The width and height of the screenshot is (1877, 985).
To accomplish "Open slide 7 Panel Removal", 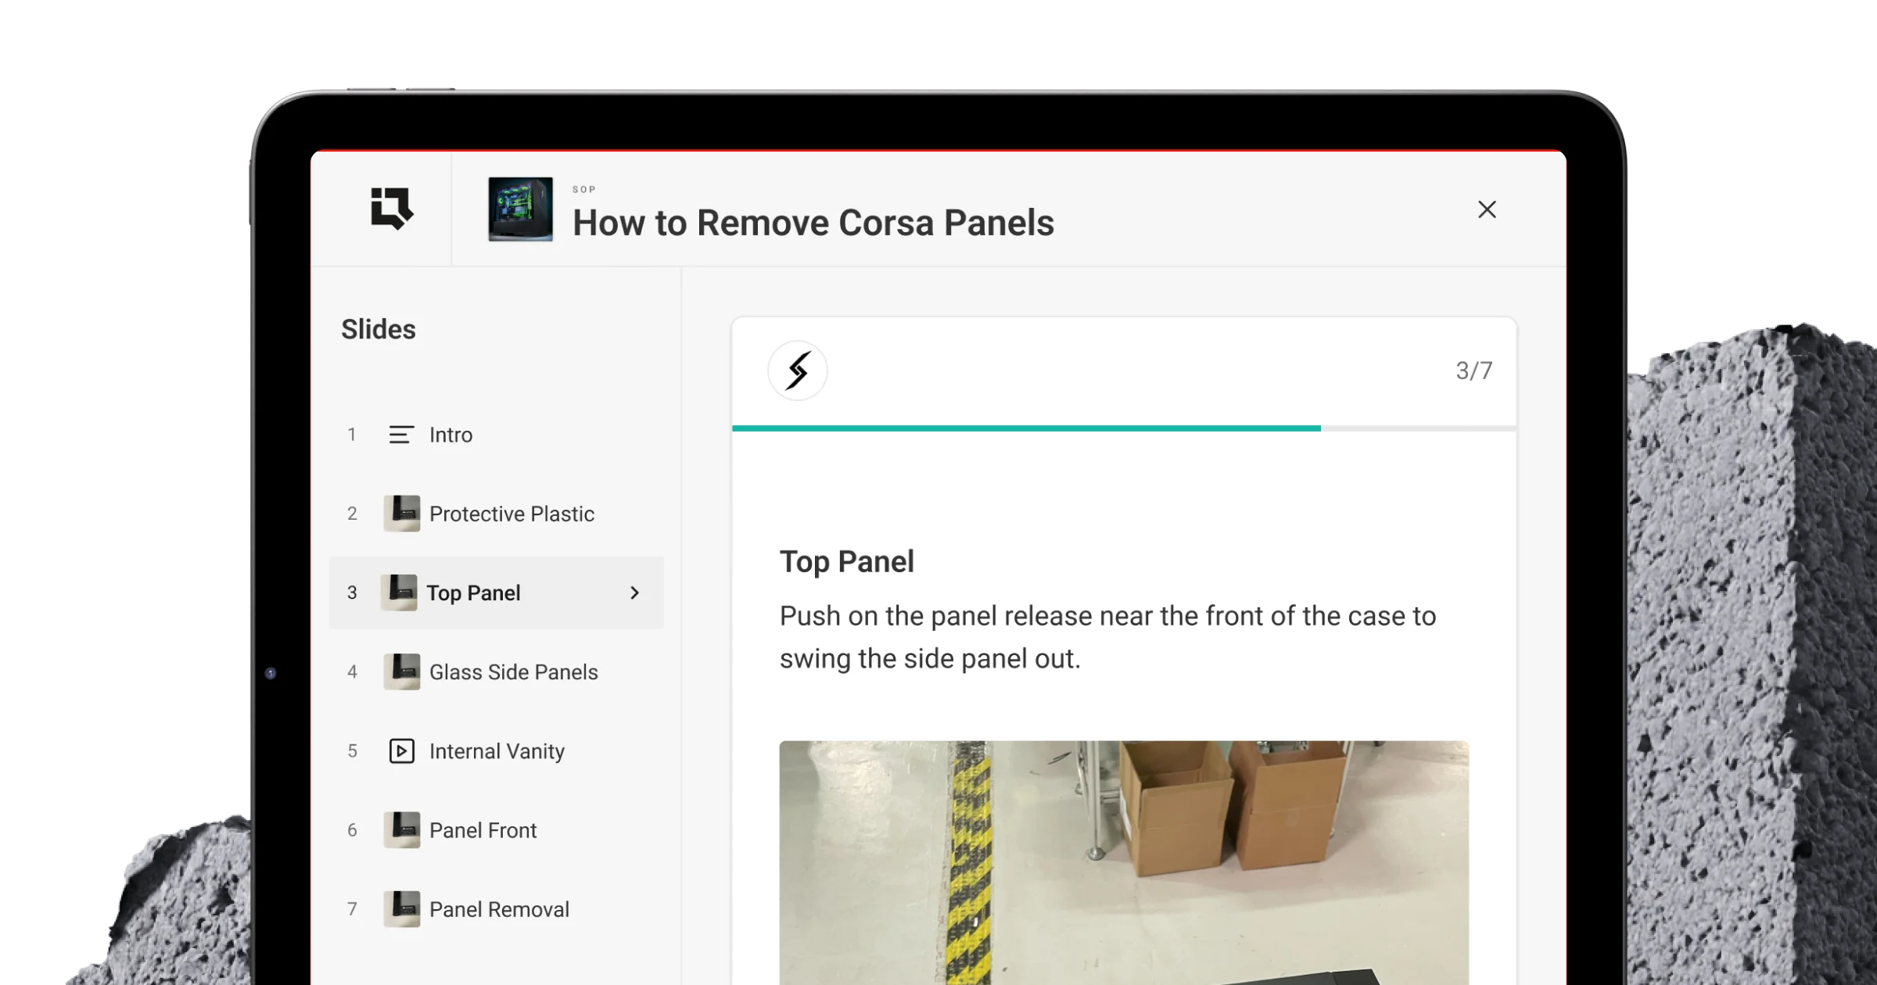I will tap(497, 909).
